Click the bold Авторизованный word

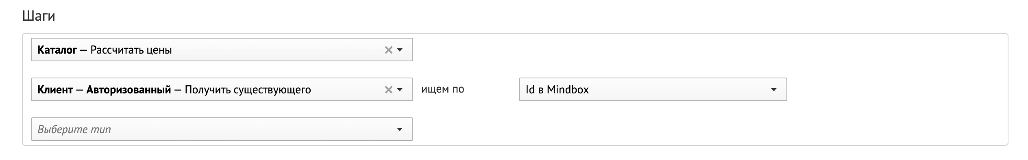coord(128,90)
